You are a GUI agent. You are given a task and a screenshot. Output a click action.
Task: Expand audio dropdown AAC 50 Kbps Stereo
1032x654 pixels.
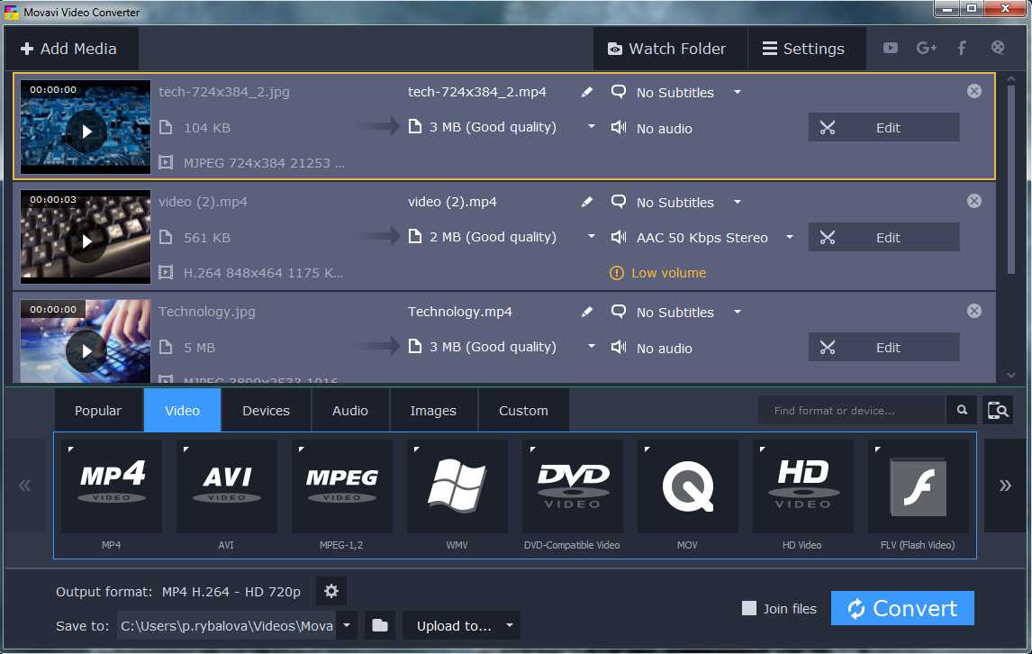click(790, 238)
